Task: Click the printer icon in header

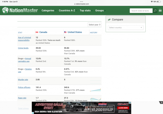Action: (x=160, y=10)
